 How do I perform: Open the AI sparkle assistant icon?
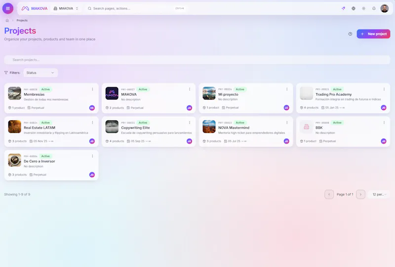tap(343, 8)
